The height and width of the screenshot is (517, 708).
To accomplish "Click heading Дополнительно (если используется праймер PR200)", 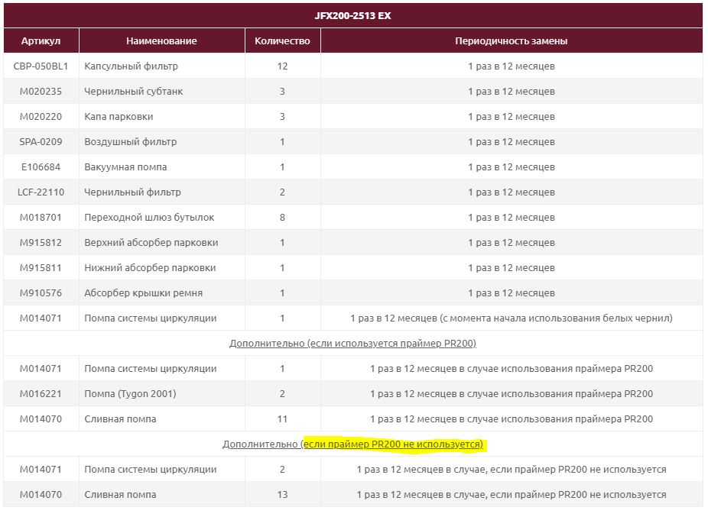I will 352,344.
